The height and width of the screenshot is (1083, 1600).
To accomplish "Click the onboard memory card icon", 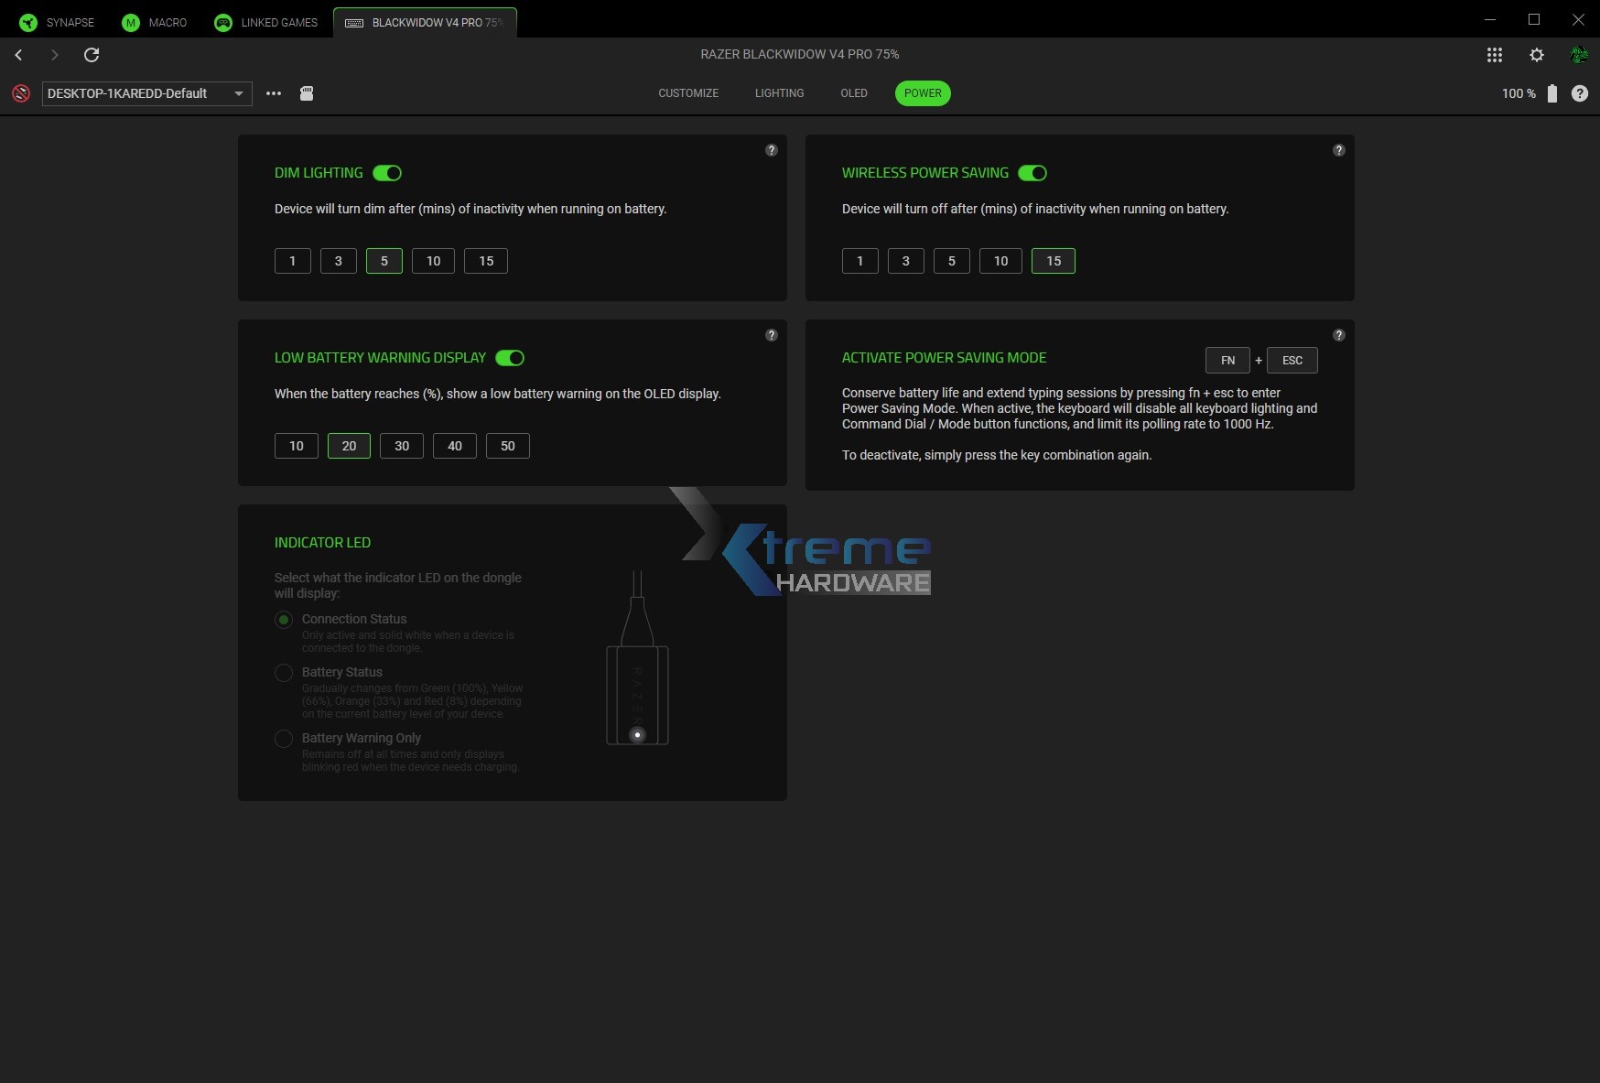I will [x=307, y=92].
